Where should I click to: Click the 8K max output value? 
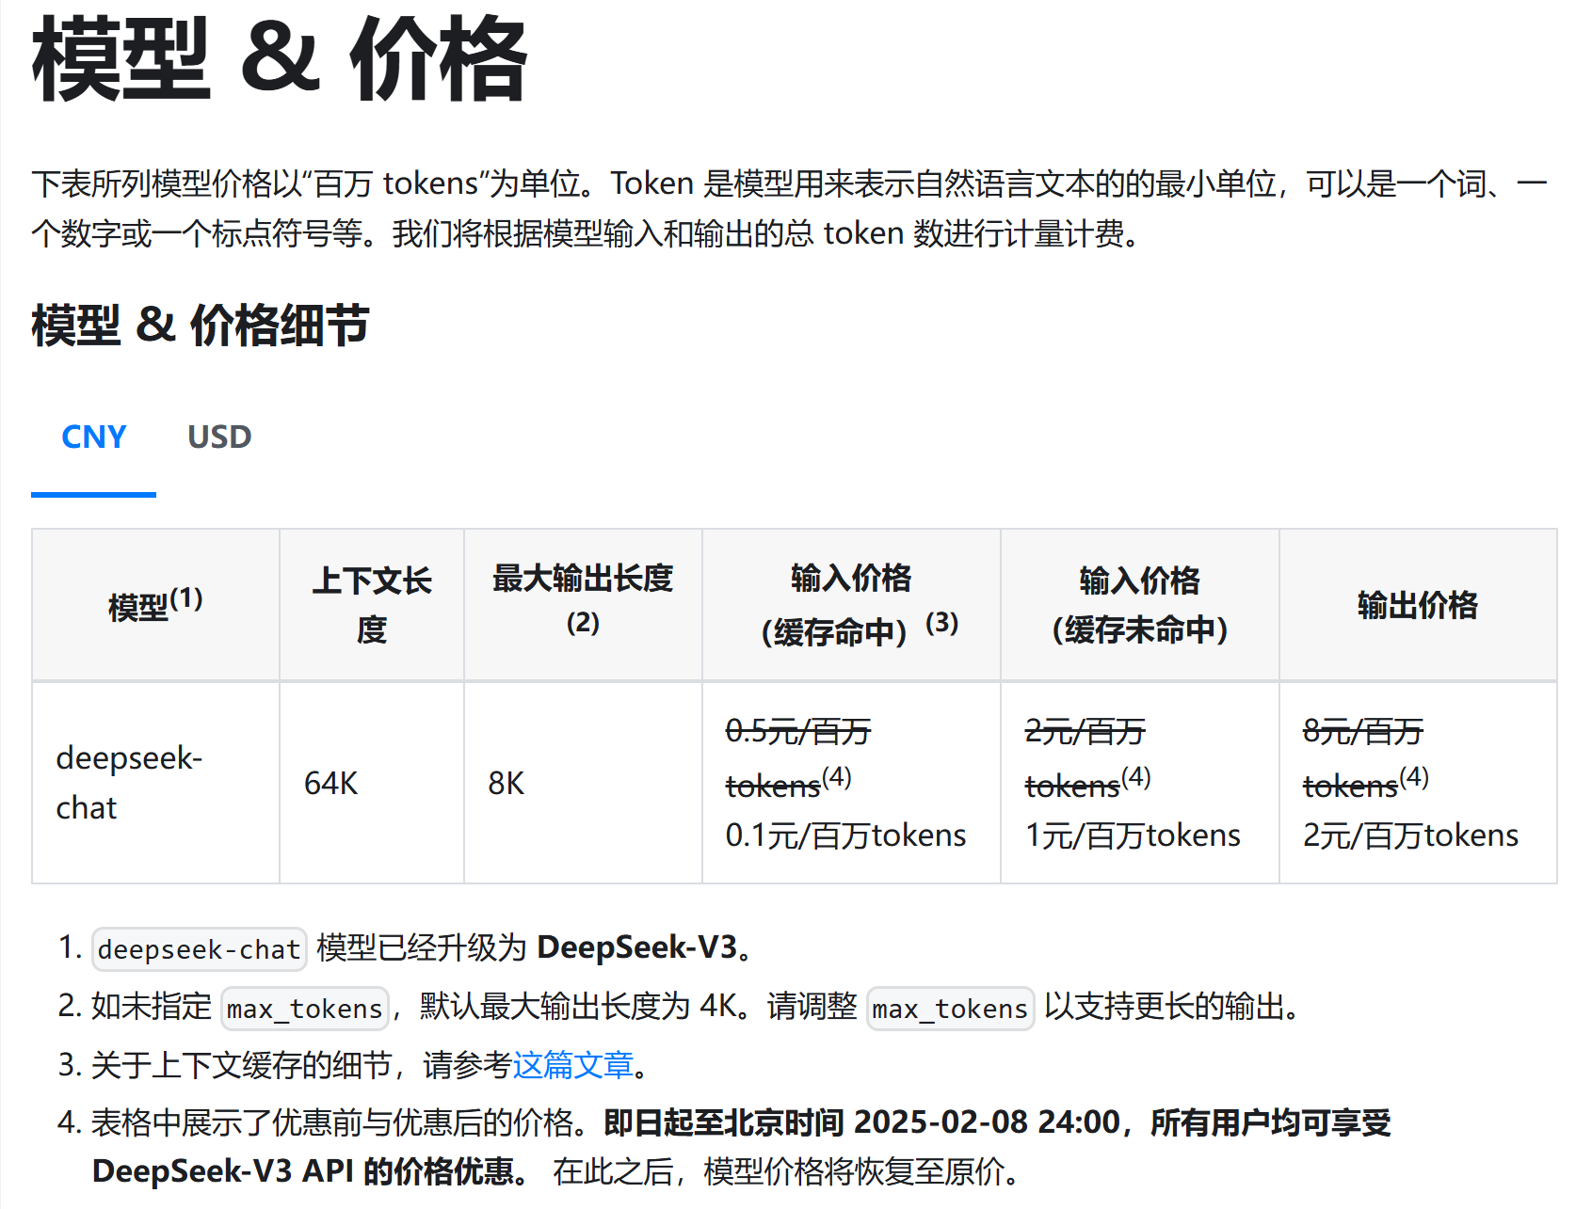point(507,783)
